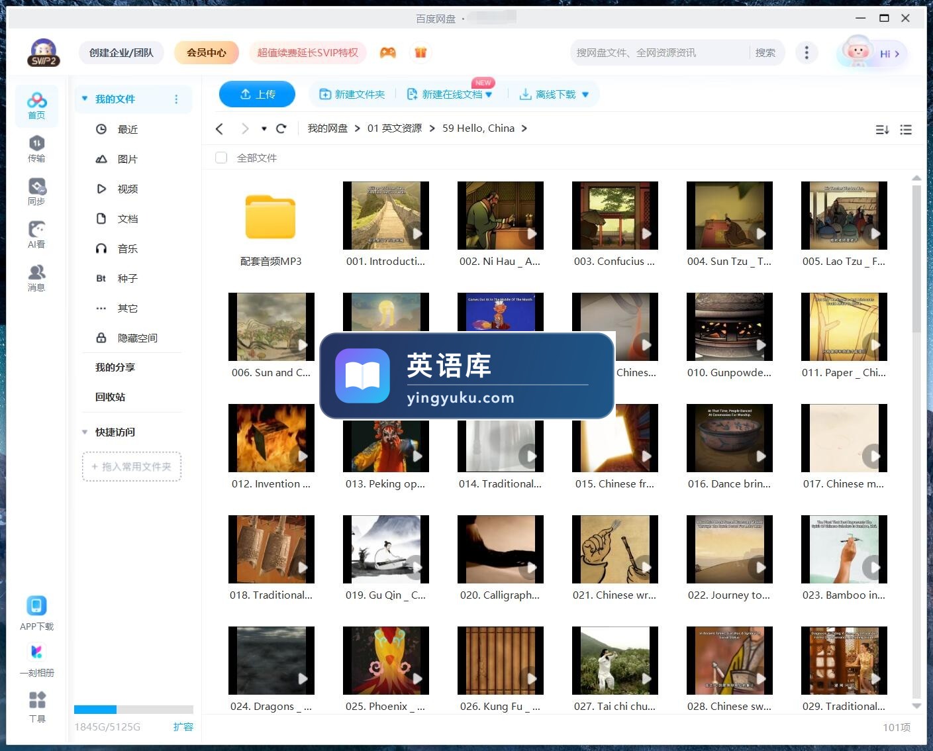Click the gift box icon
The image size is (933, 751).
coord(420,52)
